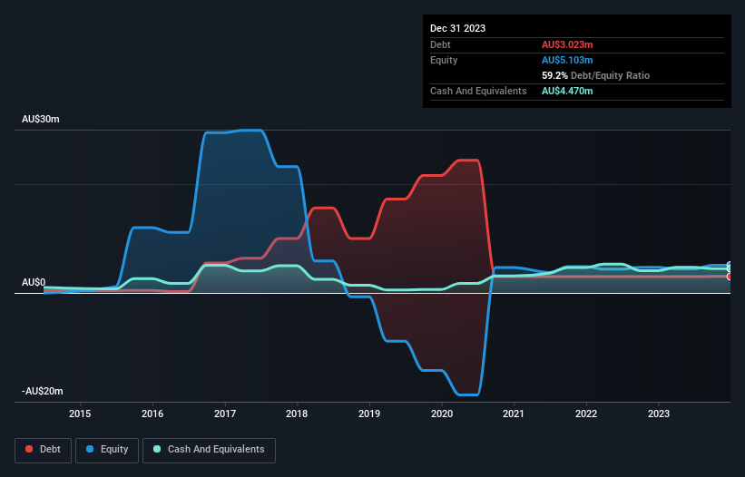Click the AU$5.103m equity value

click(567, 60)
